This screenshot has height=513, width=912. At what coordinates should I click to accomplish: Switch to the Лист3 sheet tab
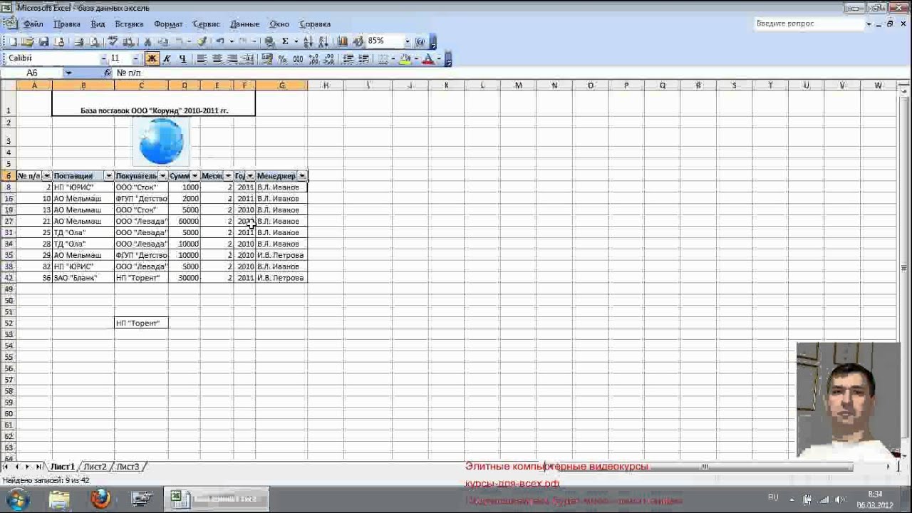coord(128,467)
